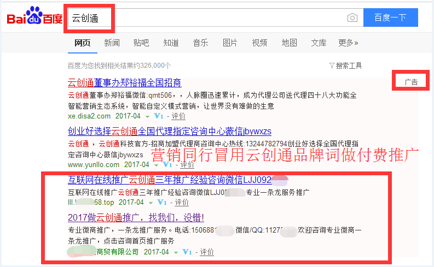Viewport: 434px width, 267px height.
Task: Open 互联网在线推广云创通三年推广经验 result
Action: pyautogui.click(x=170, y=180)
